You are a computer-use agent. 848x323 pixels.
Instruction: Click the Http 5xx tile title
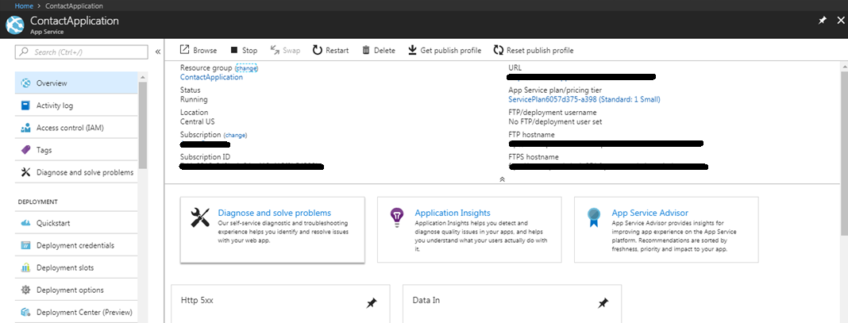pyautogui.click(x=198, y=300)
